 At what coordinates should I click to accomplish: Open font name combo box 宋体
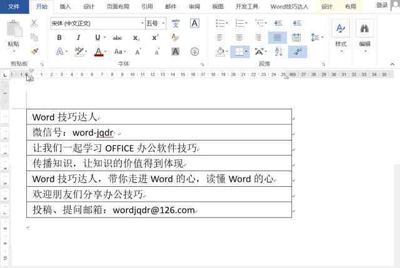(x=97, y=24)
